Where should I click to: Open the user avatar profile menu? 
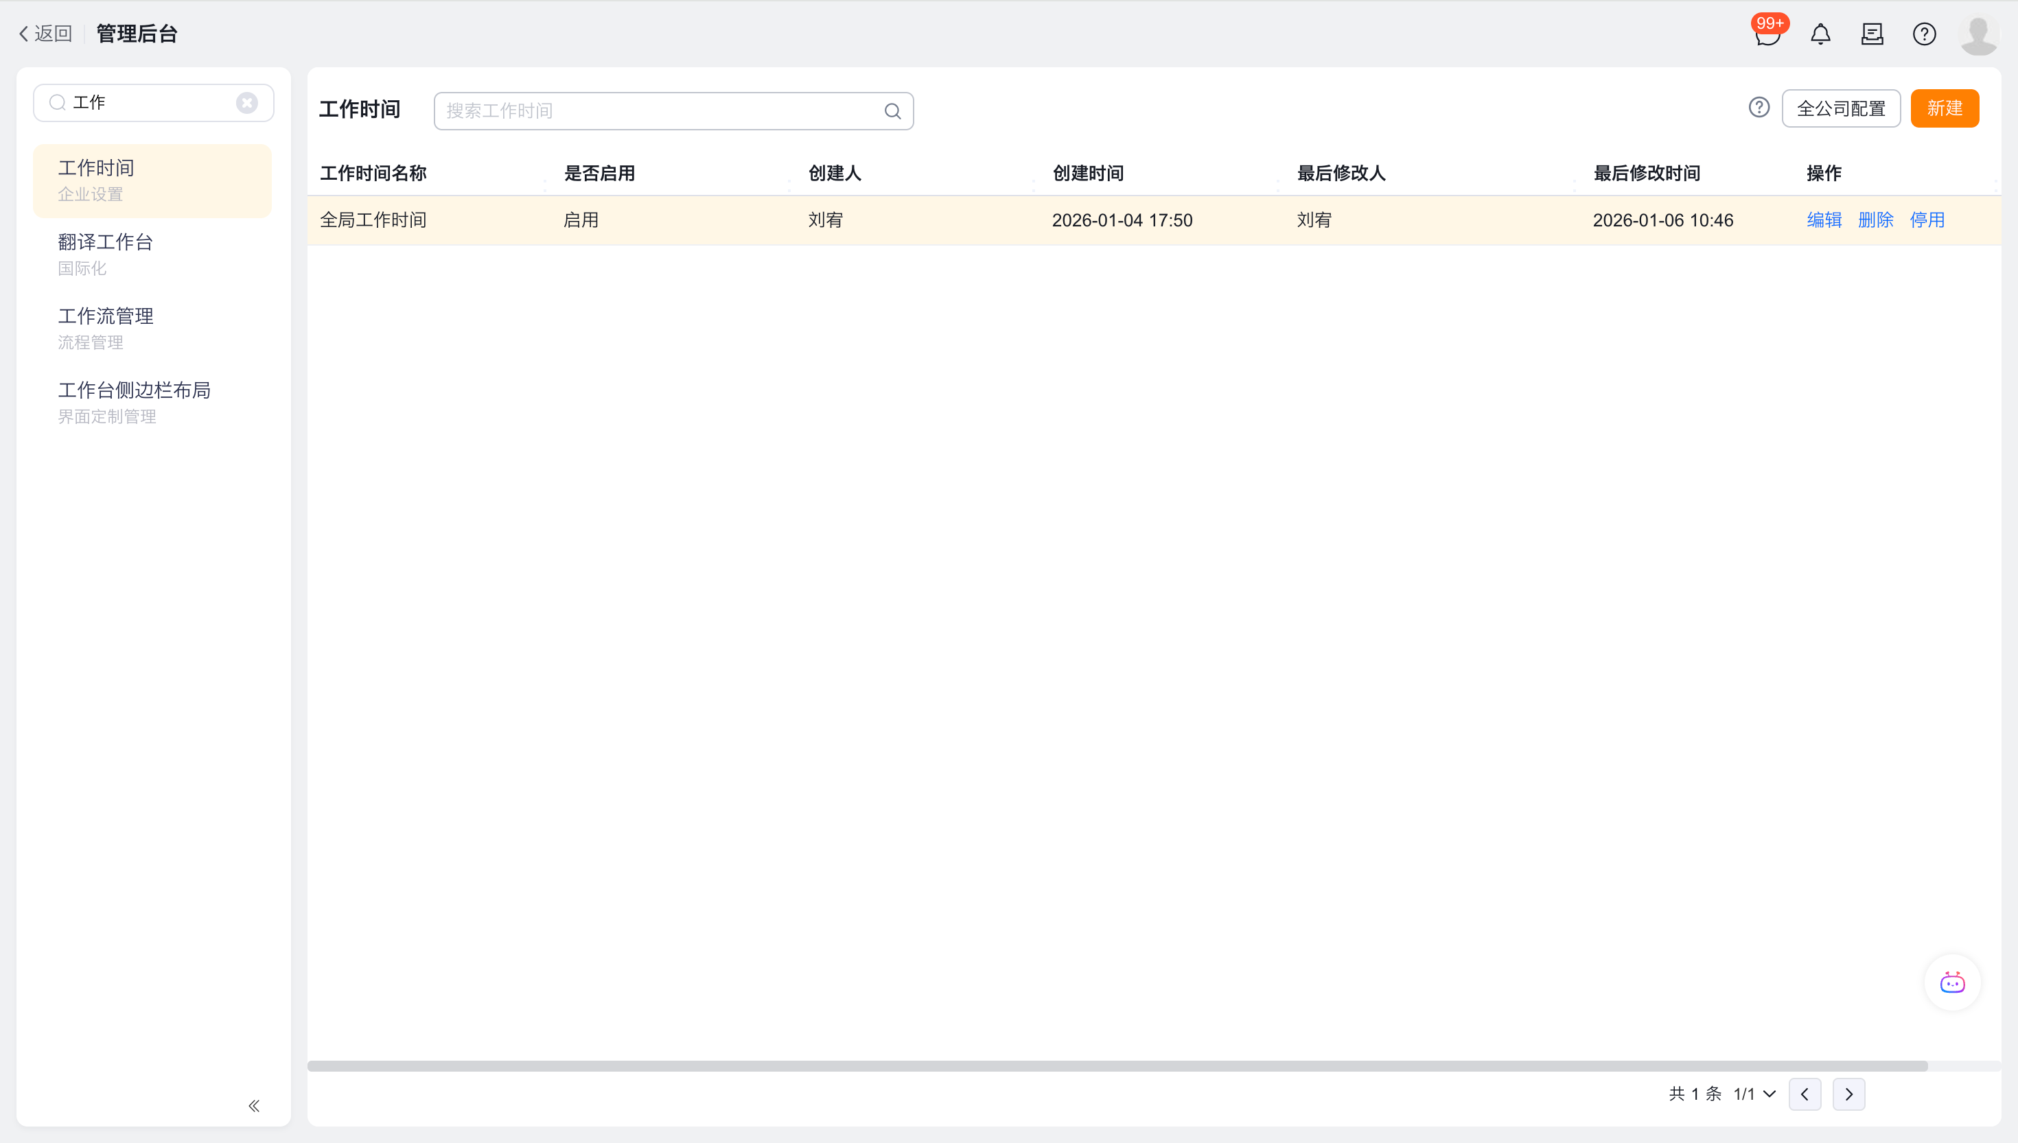(1978, 34)
